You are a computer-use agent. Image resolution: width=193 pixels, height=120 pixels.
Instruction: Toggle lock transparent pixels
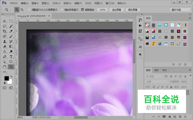[154, 87]
